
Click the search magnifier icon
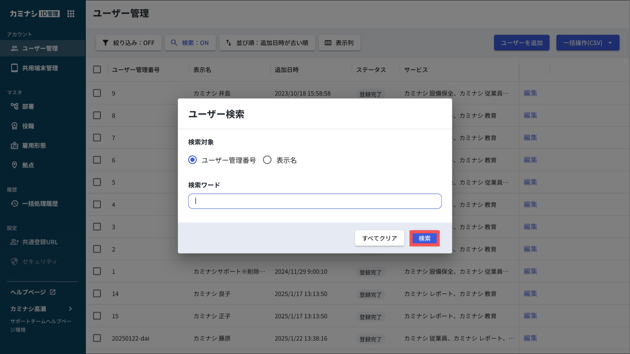pos(174,43)
